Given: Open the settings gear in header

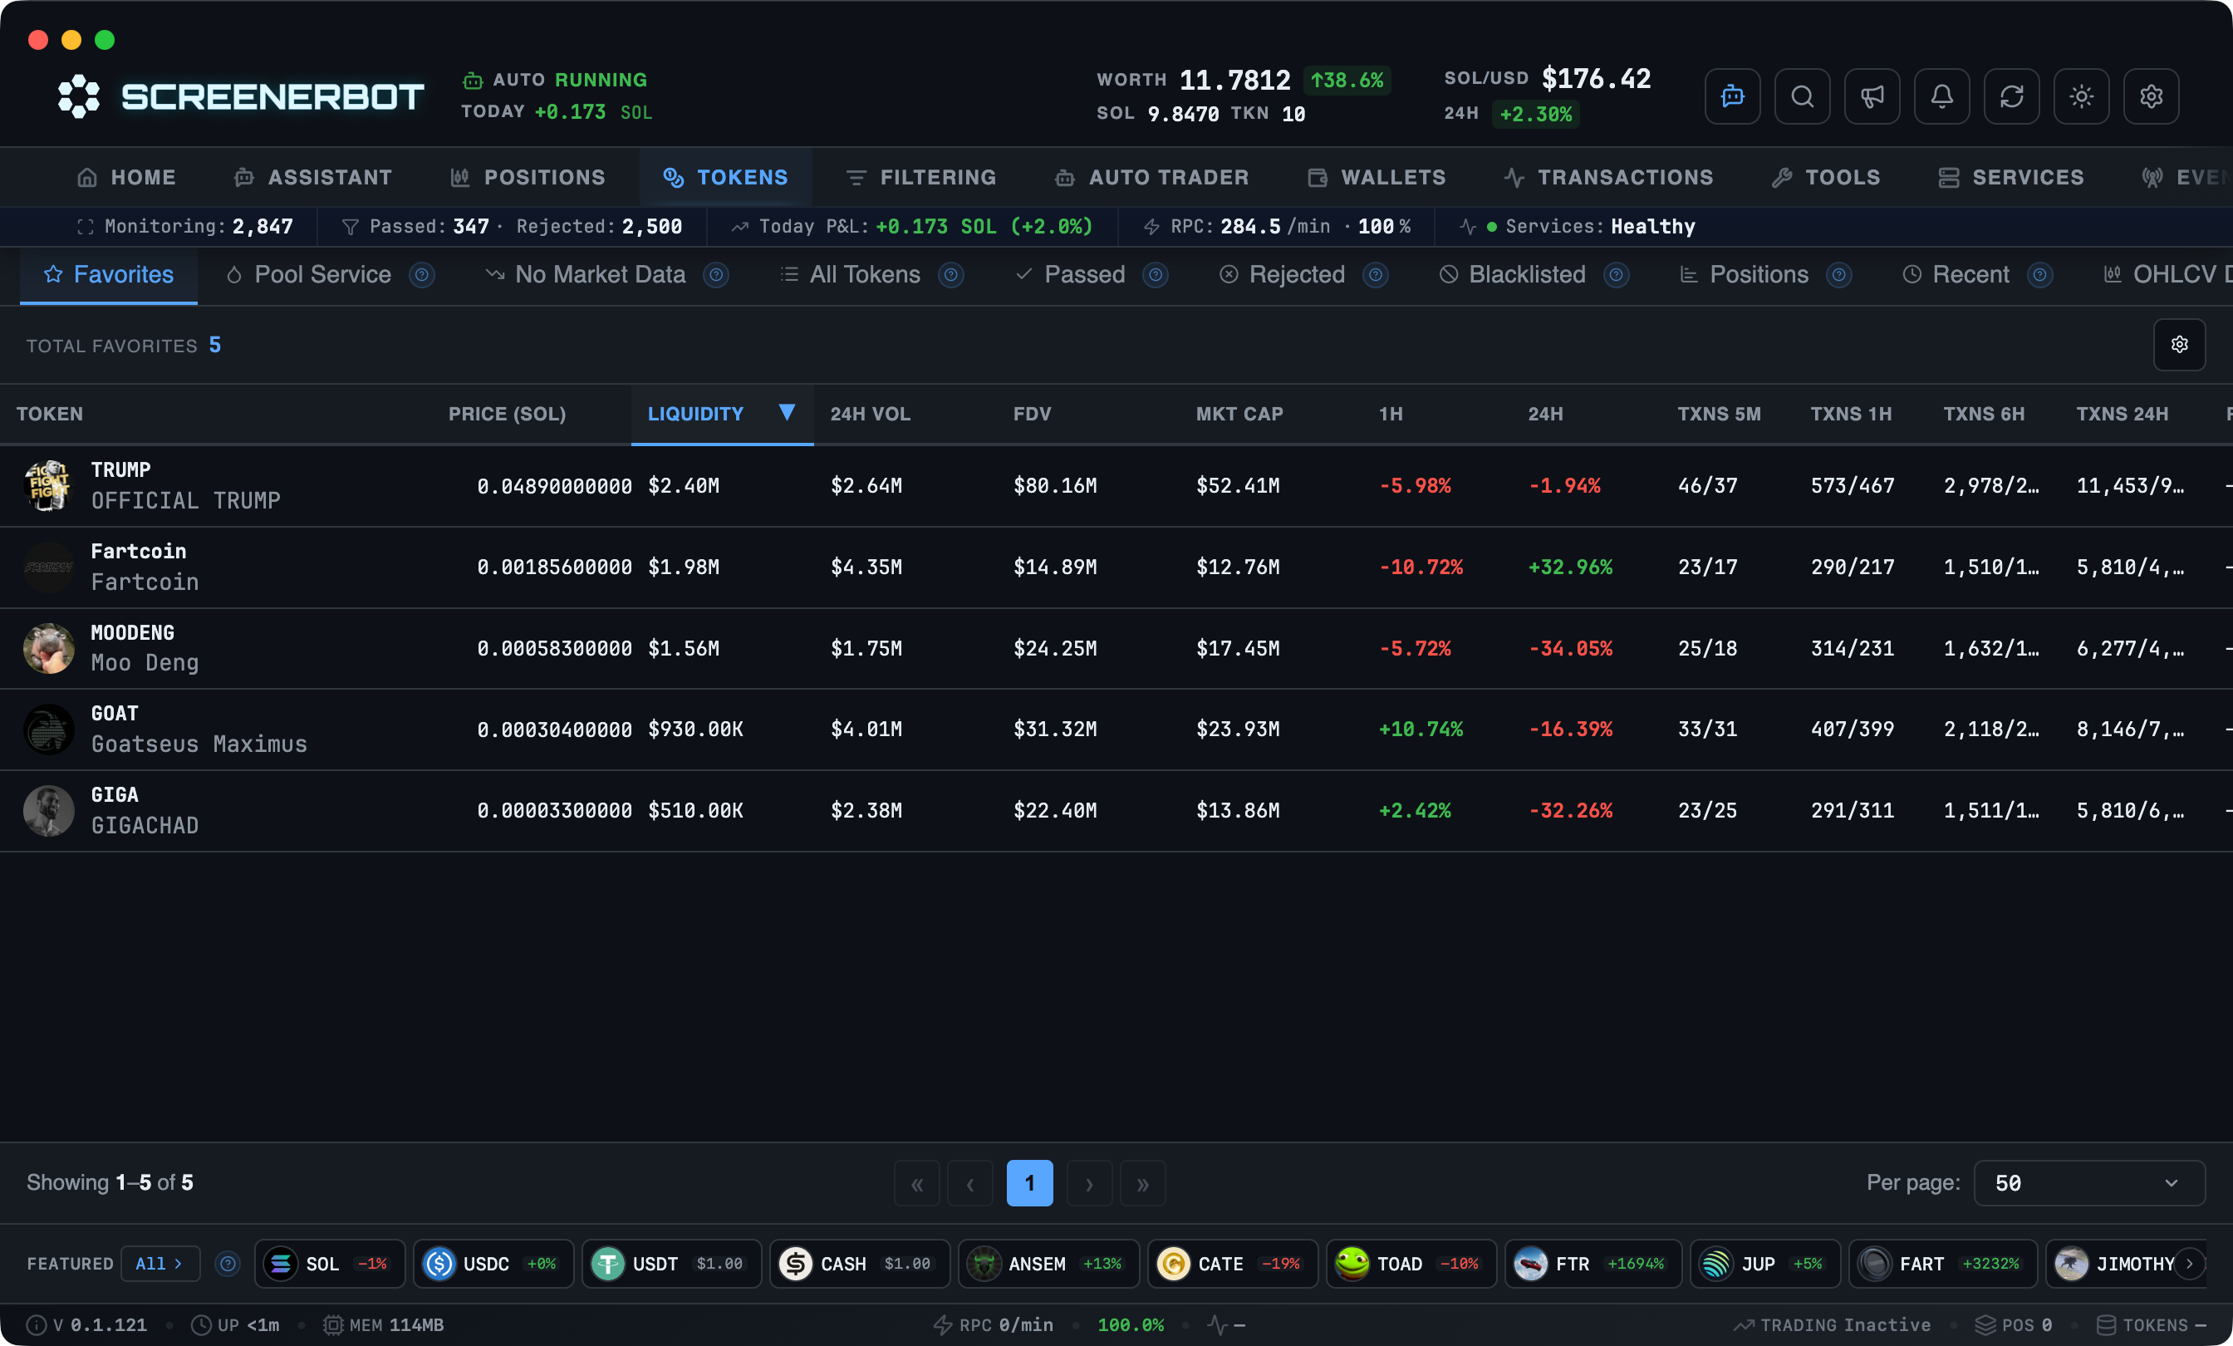Looking at the screenshot, I should click(x=2151, y=96).
